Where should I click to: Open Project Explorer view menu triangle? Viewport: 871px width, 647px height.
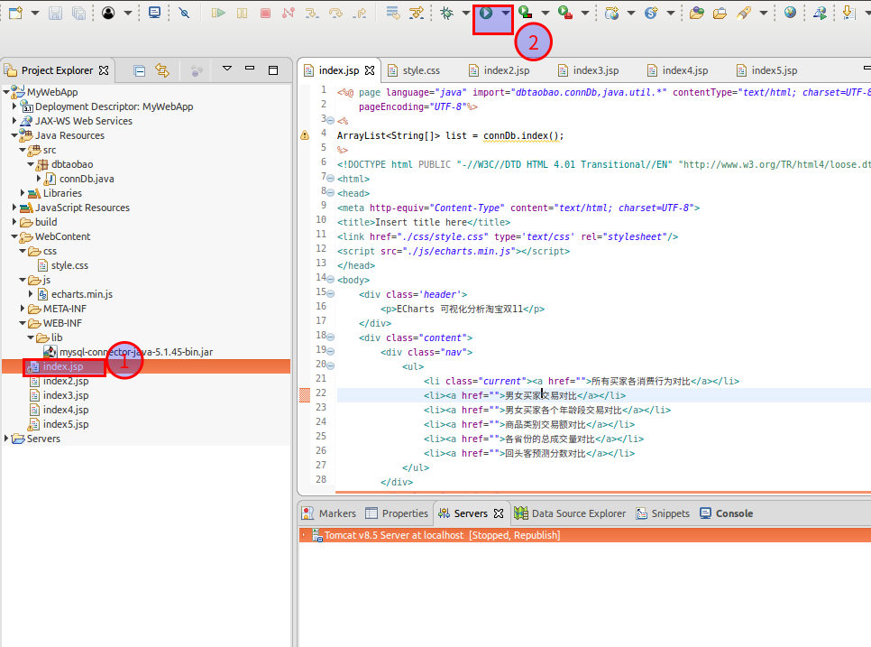[227, 69]
